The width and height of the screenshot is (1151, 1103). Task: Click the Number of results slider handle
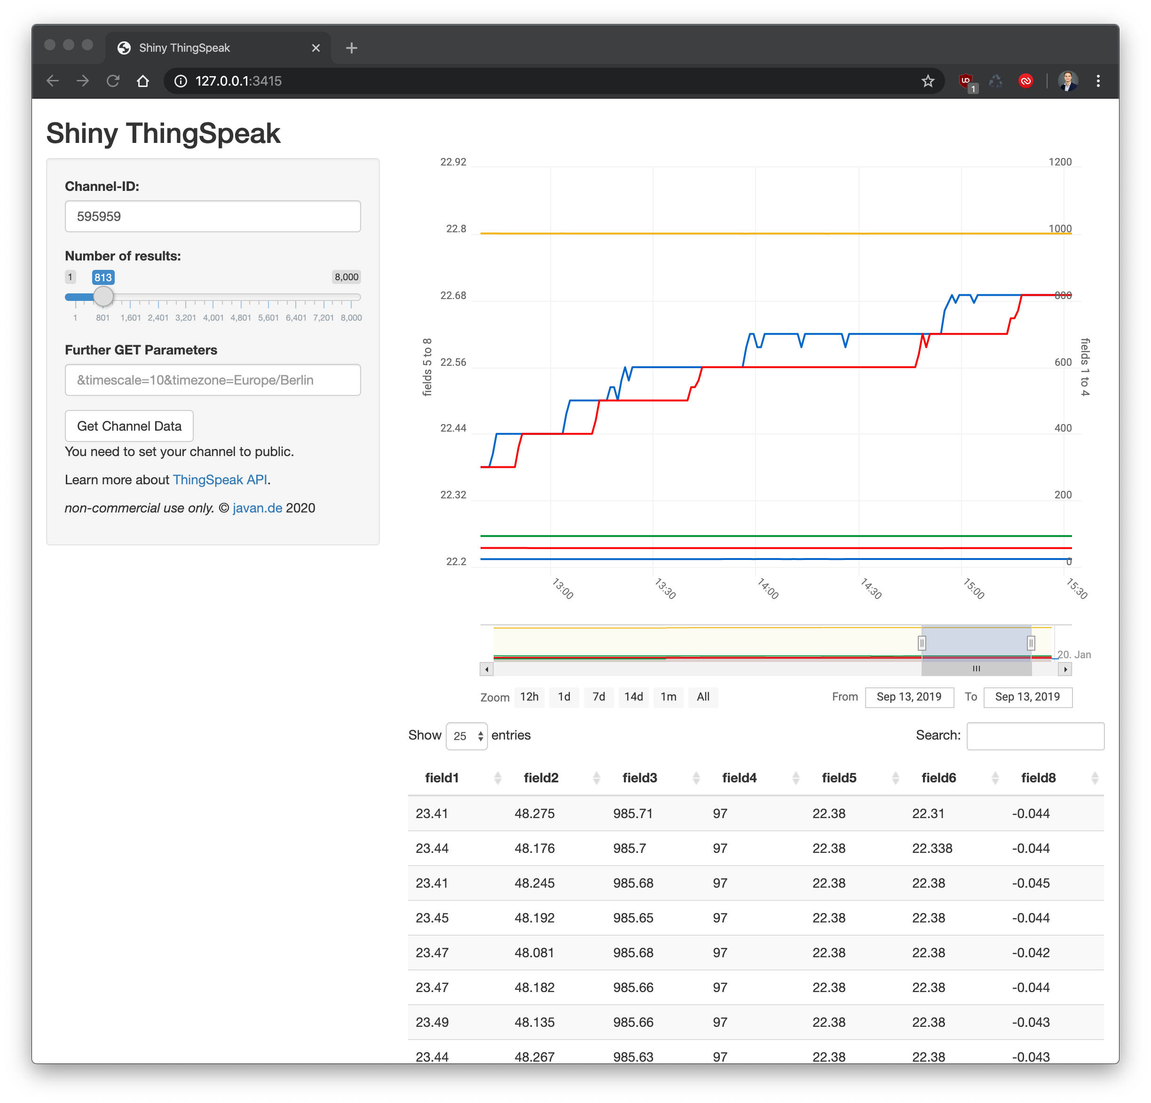[x=103, y=297]
